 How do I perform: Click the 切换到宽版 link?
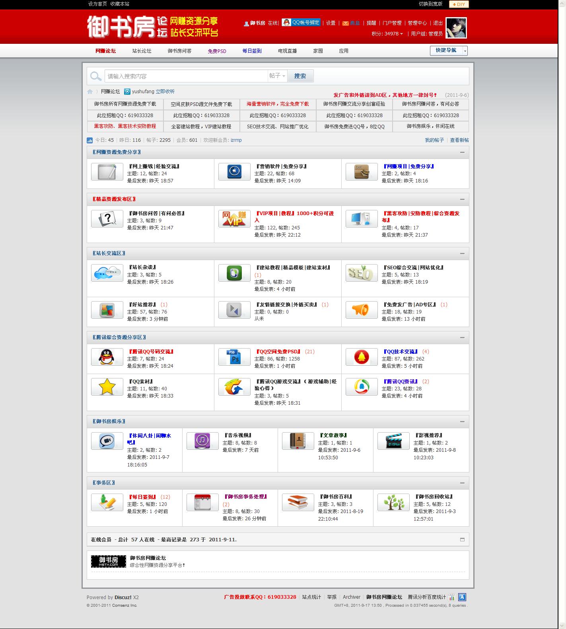430,4
